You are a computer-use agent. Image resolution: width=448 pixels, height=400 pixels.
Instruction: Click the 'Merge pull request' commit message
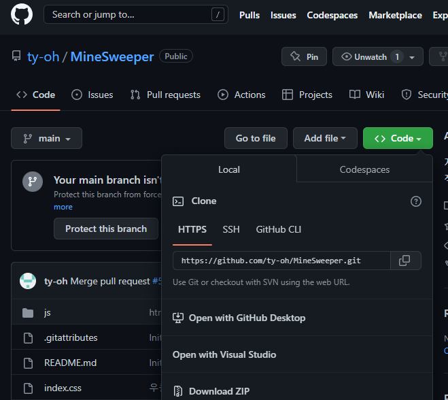coord(110,282)
